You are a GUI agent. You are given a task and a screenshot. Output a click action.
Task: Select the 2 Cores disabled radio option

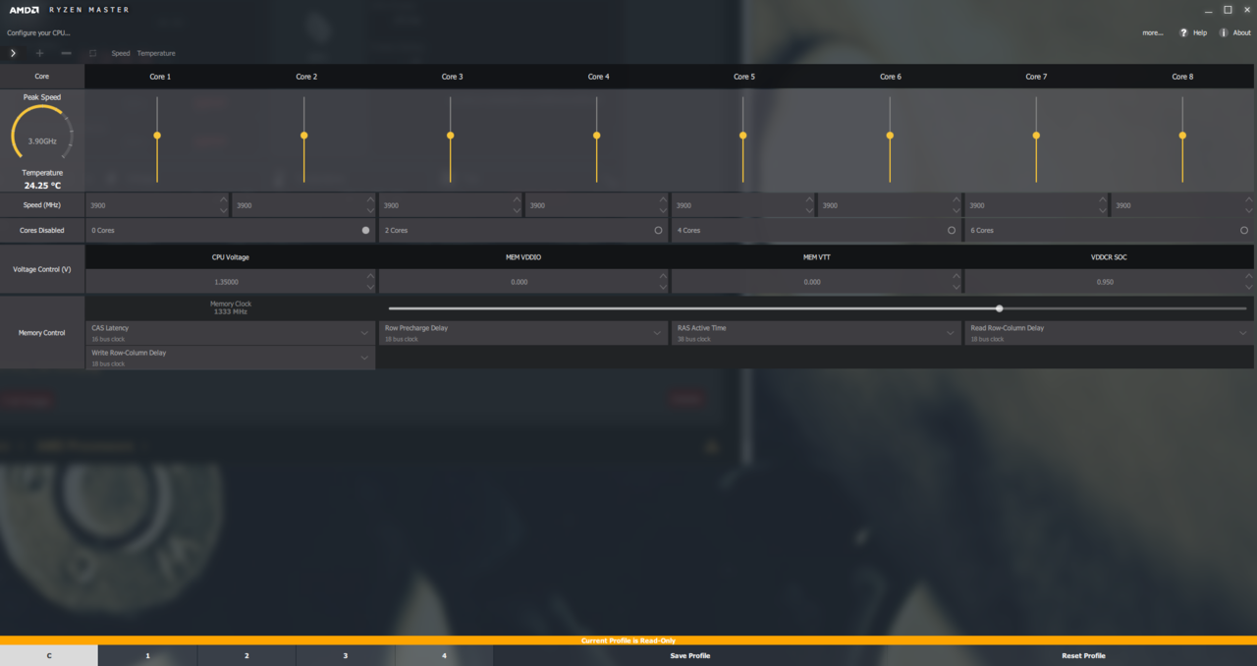point(658,230)
